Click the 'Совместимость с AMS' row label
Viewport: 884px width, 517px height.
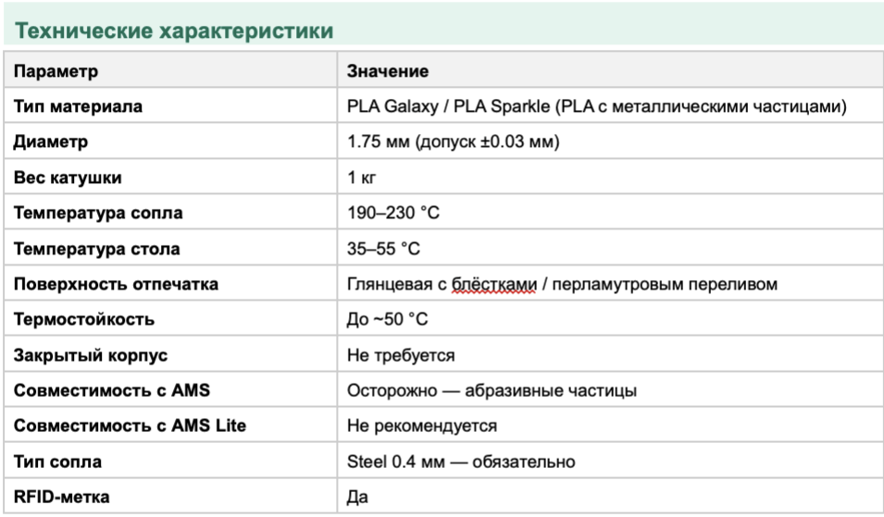click(112, 390)
